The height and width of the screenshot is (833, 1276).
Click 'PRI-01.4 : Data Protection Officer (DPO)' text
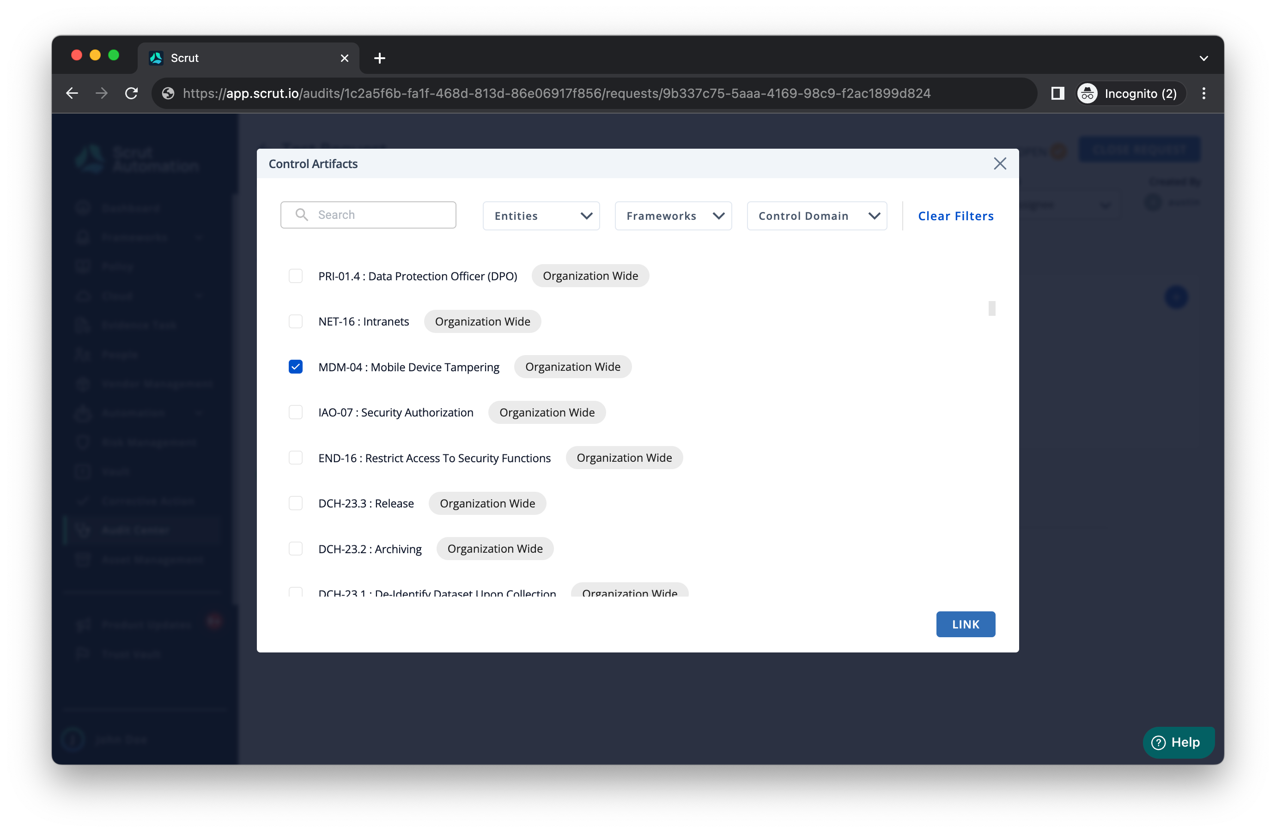click(418, 277)
